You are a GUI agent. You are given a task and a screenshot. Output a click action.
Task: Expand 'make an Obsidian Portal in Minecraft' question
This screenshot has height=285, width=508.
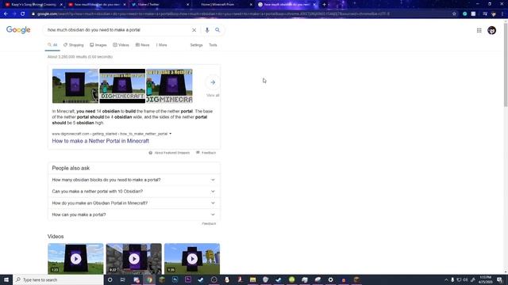click(x=133, y=203)
